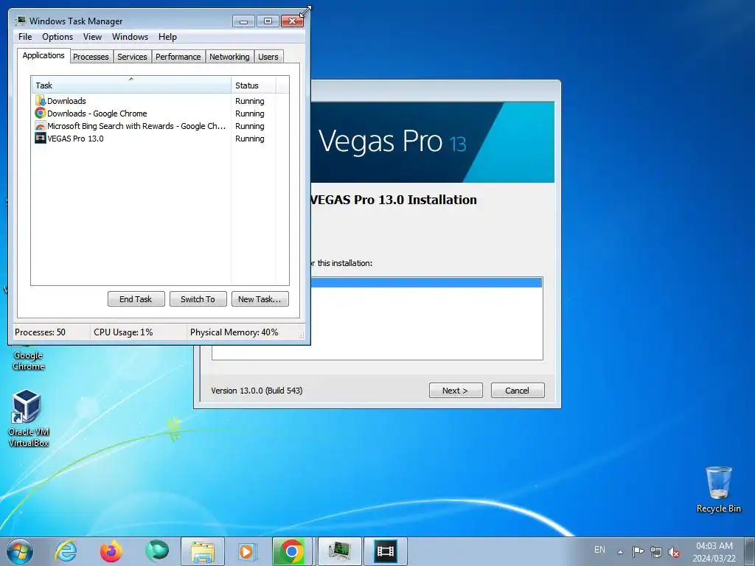This screenshot has width=755, height=566.
Task: Click the End Task button
Action: click(x=136, y=299)
